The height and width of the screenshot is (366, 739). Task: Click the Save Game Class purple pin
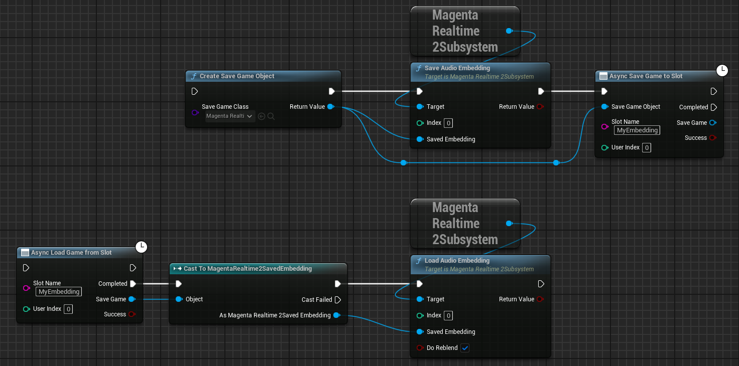tap(195, 112)
